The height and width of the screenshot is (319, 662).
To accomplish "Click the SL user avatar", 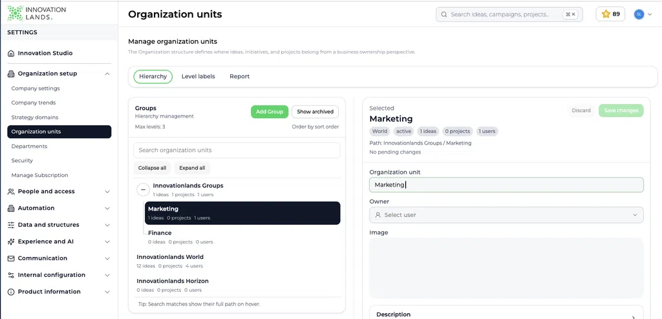I will pos(639,14).
